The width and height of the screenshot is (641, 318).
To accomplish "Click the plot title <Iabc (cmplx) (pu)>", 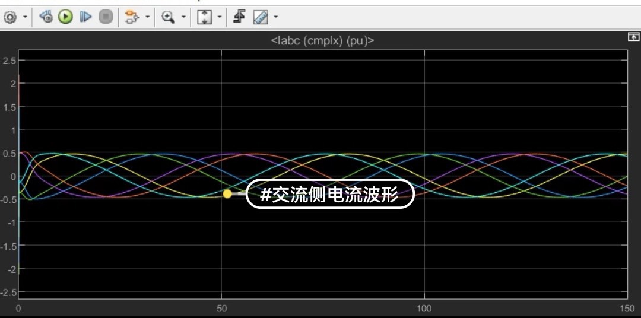I will click(322, 40).
